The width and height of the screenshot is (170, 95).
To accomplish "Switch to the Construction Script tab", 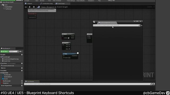I will (46, 3).
